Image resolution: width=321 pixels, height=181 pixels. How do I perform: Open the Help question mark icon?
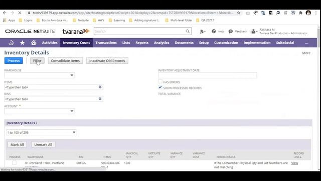[214, 31]
